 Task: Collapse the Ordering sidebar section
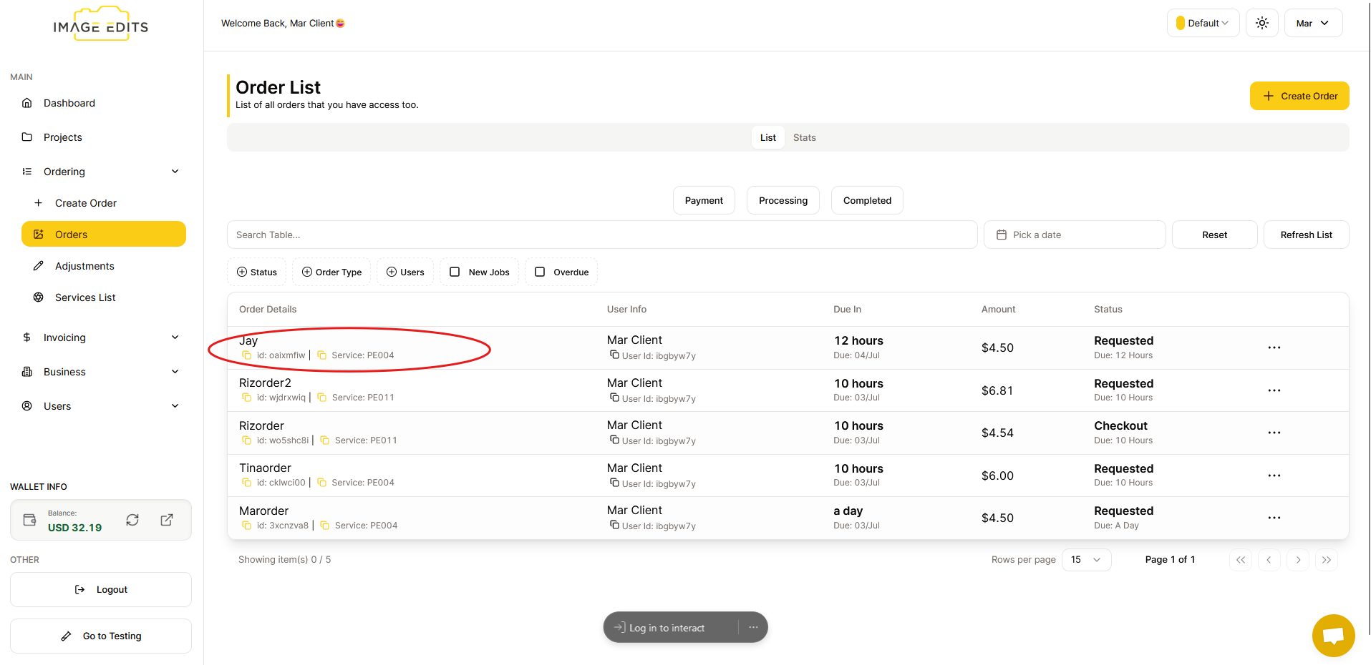(x=100, y=172)
